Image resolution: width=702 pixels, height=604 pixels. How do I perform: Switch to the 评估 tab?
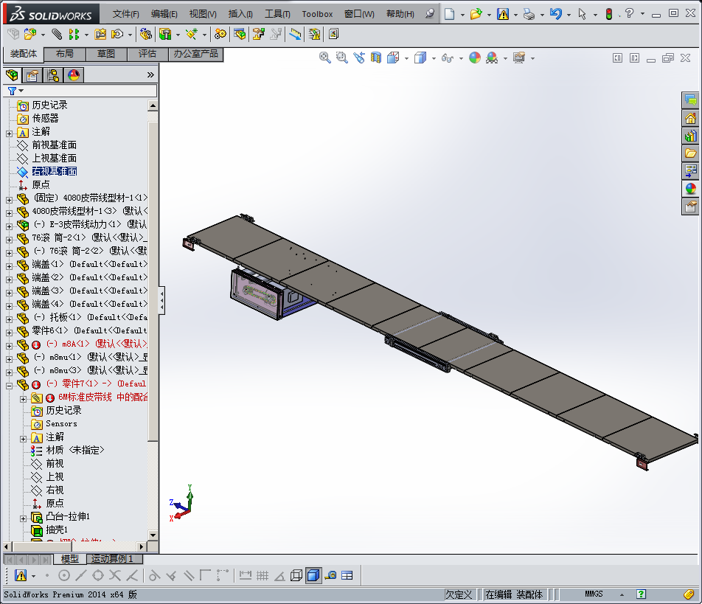tap(147, 54)
